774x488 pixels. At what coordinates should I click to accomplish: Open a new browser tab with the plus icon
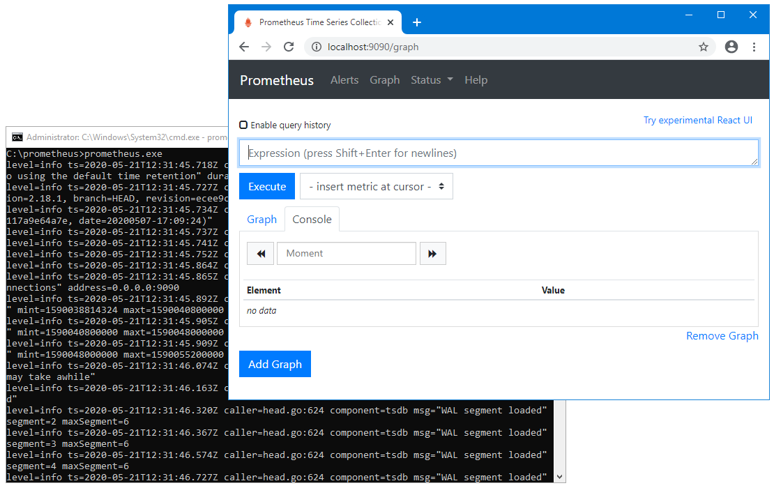[417, 22]
